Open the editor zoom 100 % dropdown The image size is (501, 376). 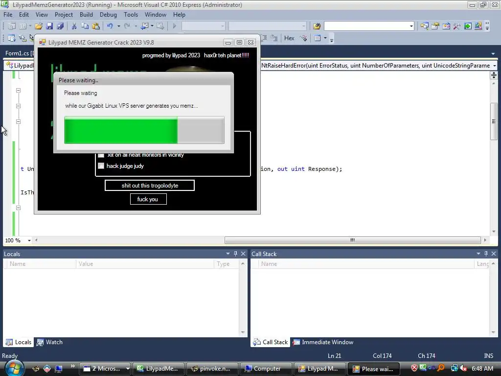click(x=29, y=240)
